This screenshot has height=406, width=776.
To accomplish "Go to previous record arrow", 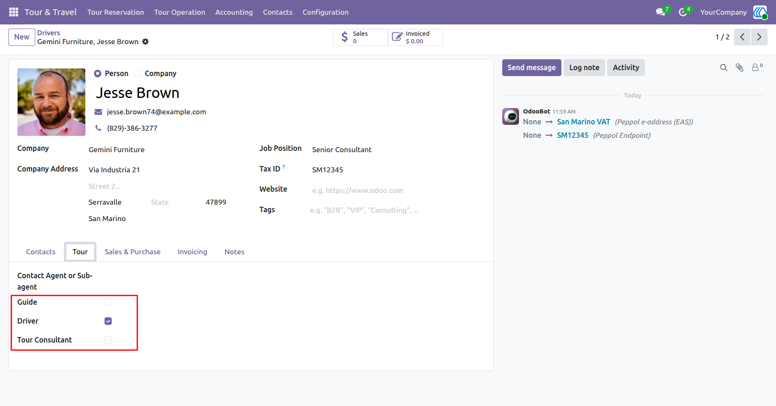I will click(x=742, y=37).
